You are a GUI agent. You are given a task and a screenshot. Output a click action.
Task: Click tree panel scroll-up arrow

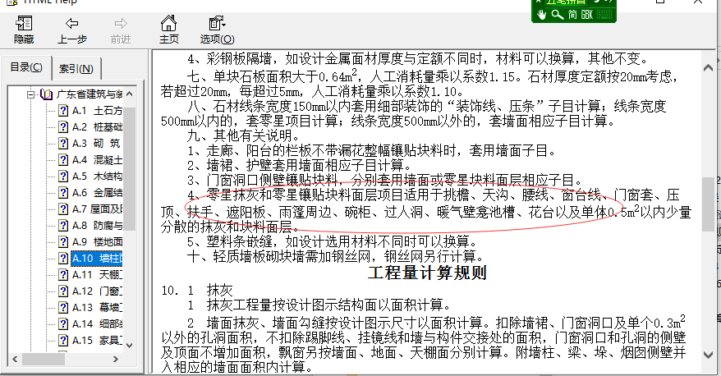pyautogui.click(x=129, y=94)
